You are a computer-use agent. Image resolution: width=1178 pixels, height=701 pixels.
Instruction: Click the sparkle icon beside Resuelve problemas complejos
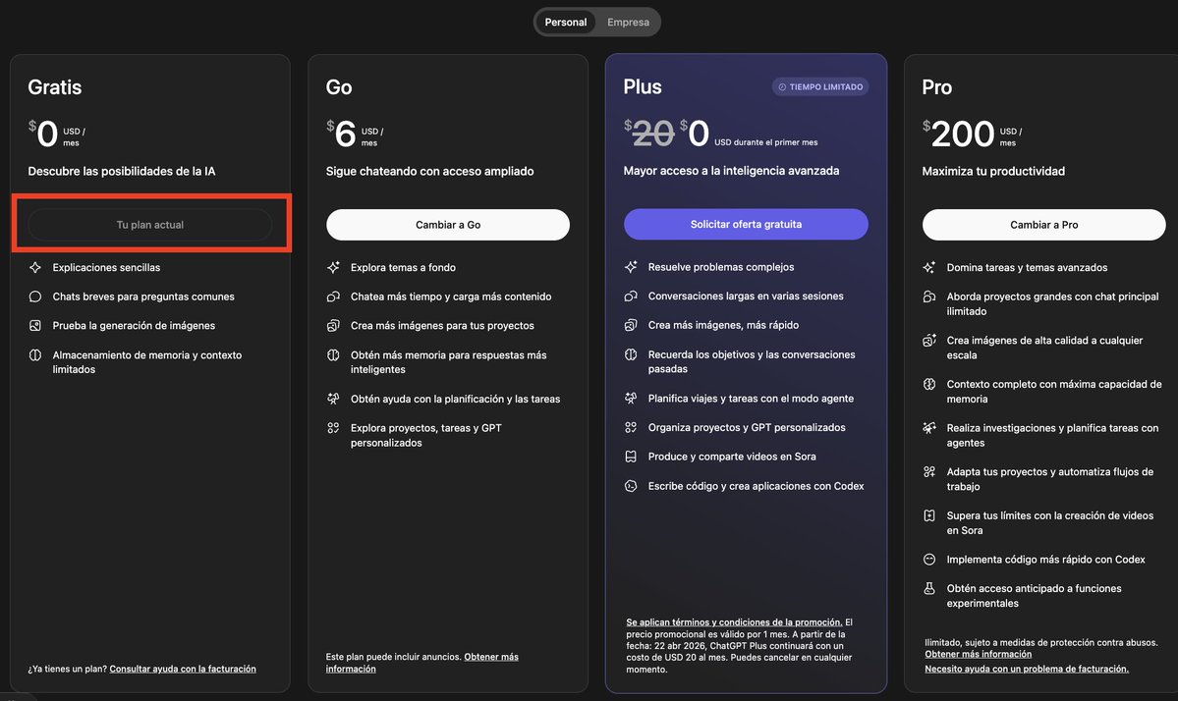click(x=631, y=266)
